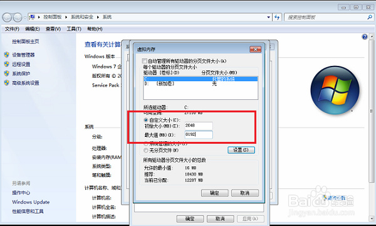This screenshot has height=226, width=376.
Task: Click the 初始大小(MB) input field
Action: click(199, 126)
